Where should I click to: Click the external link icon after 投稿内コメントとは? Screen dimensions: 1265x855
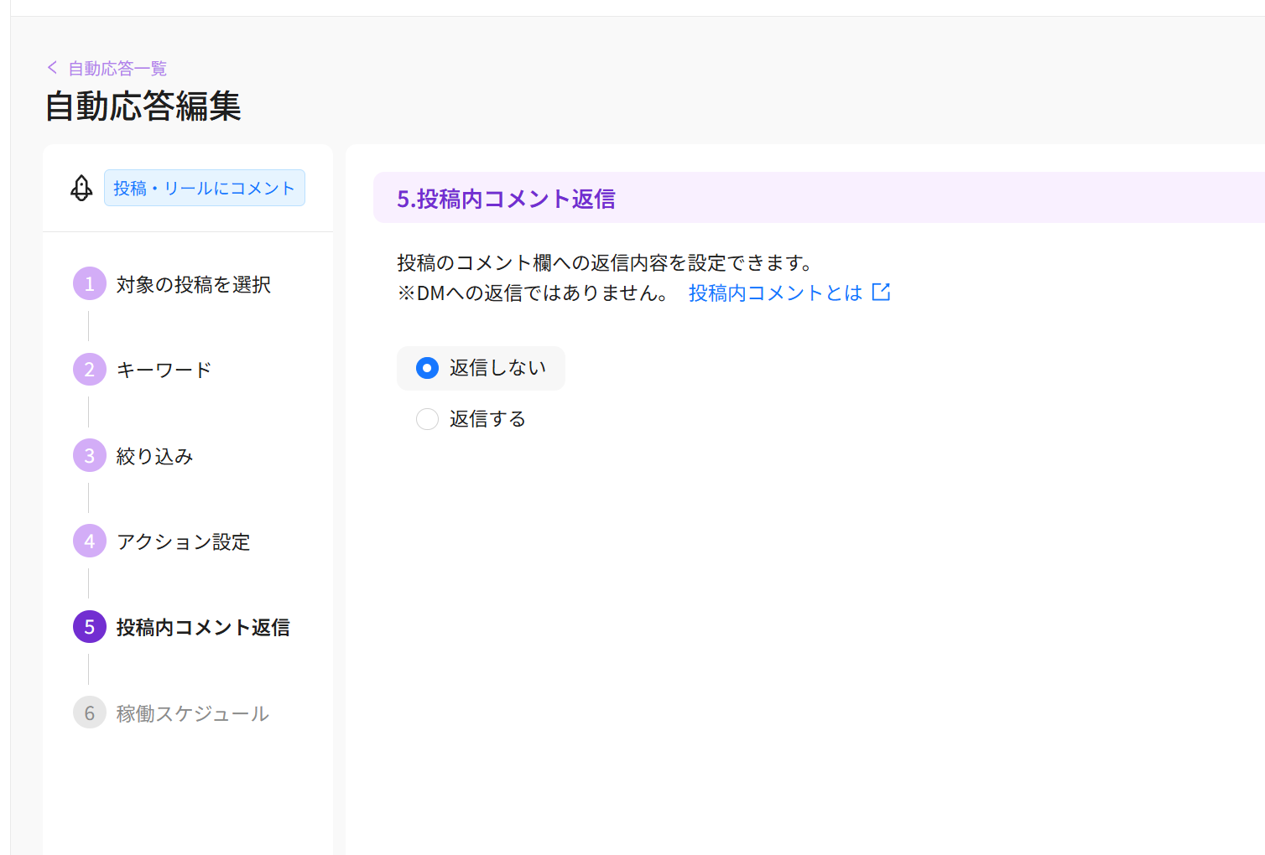click(x=881, y=292)
